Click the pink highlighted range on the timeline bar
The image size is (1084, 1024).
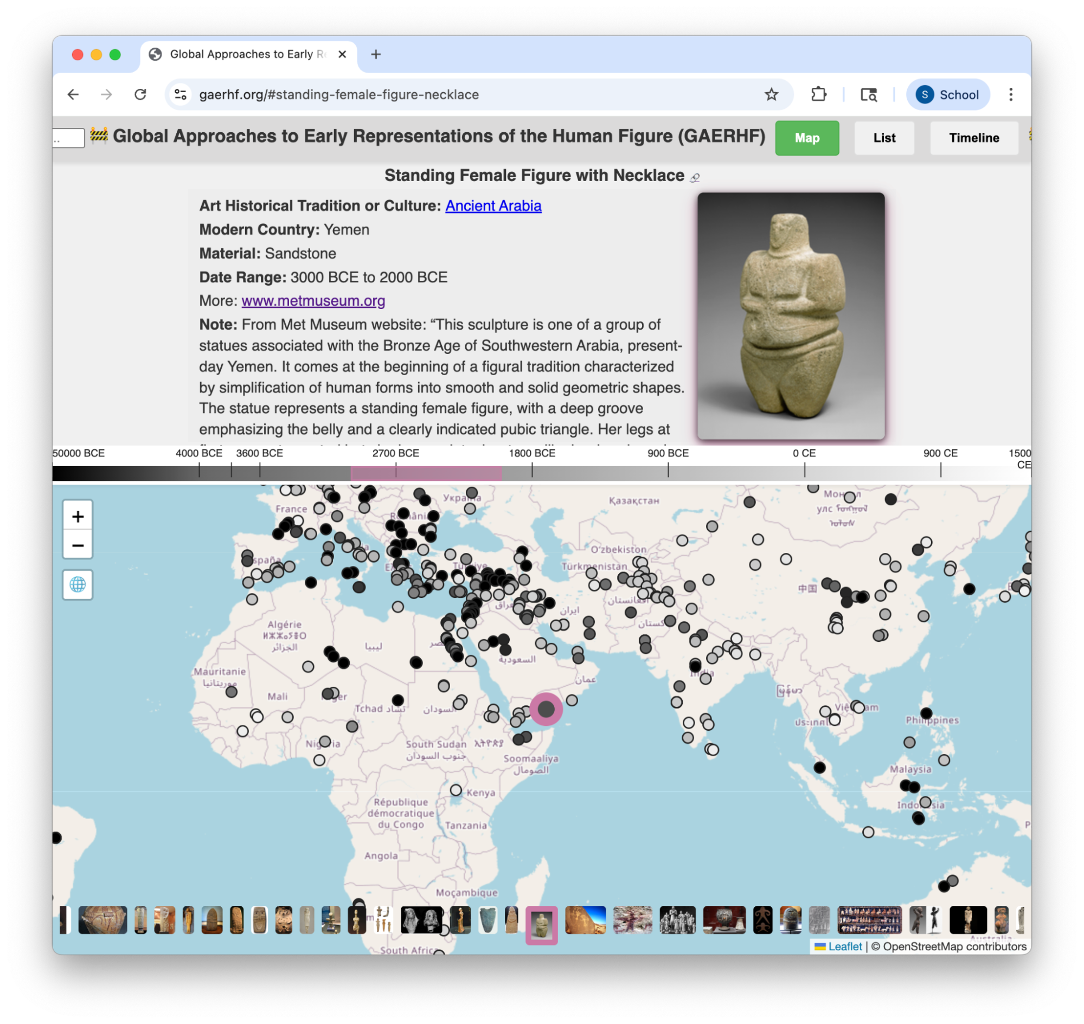426,473
